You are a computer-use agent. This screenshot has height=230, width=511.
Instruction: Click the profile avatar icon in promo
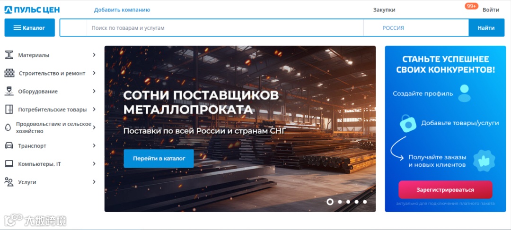pyautogui.click(x=464, y=94)
